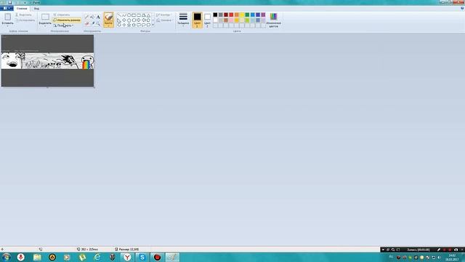The height and width of the screenshot is (262, 465).
Task: Select the Цвет 2 background color box
Action: 207,20
